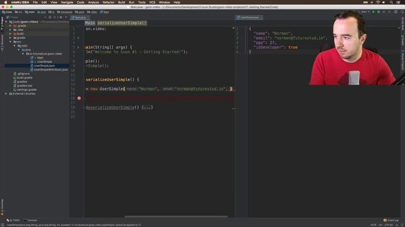The height and width of the screenshot is (227, 405).
Task: Remove the breakpoint on line 16
Action: pos(79,98)
